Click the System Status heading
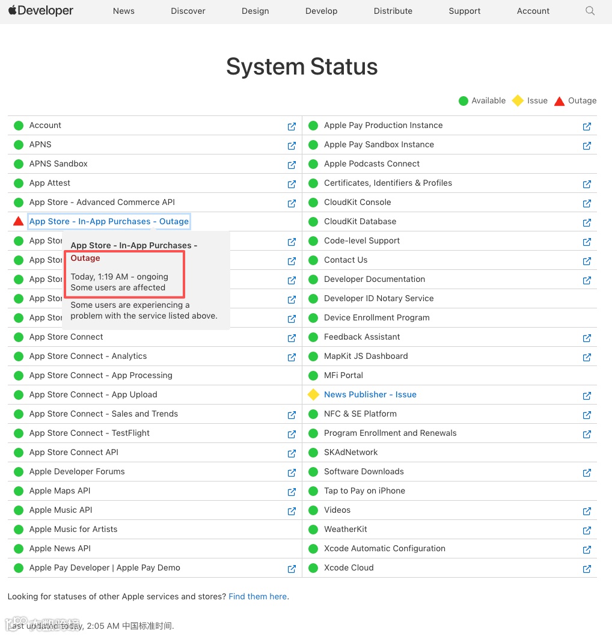This screenshot has width=612, height=636. tap(302, 67)
